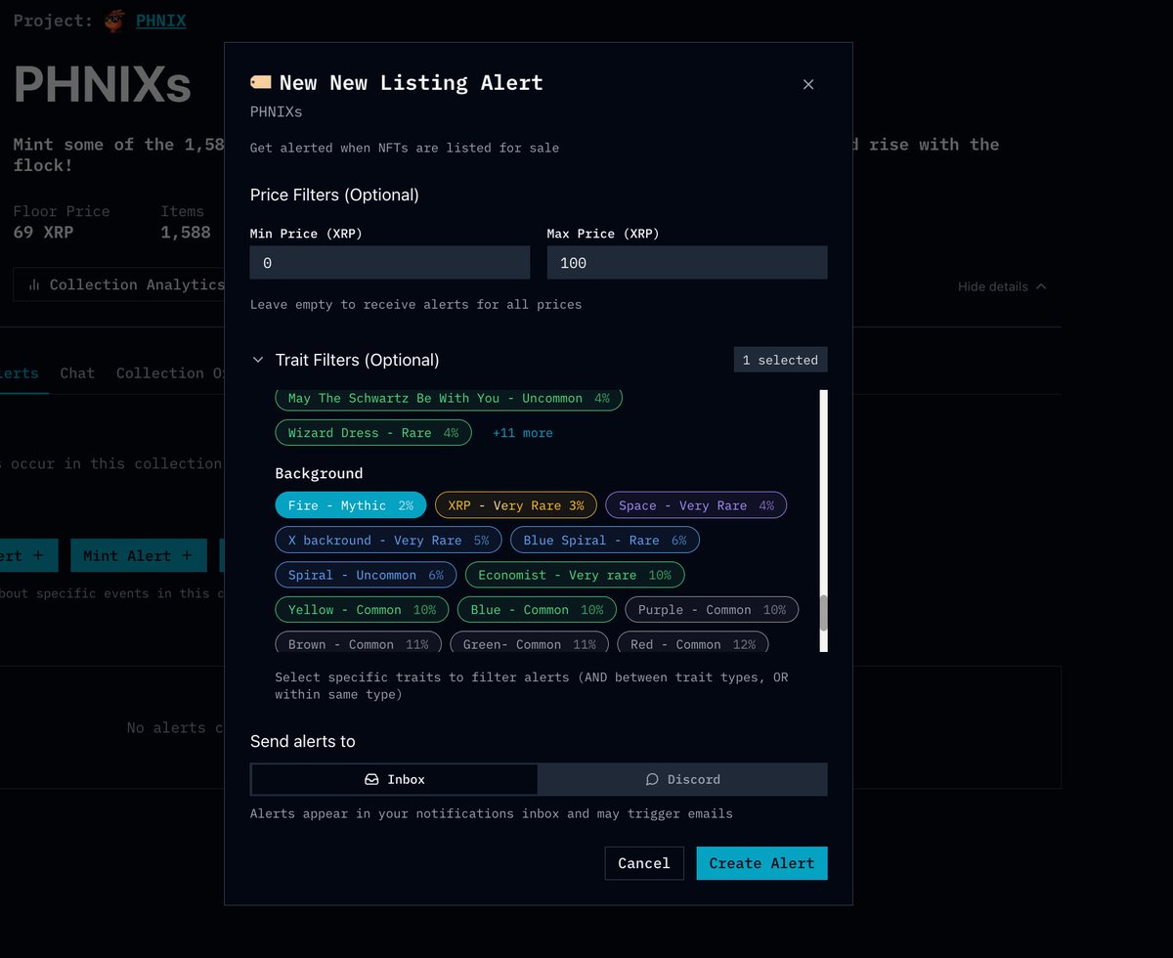Select Blue Spiral - Rare background
This screenshot has height=958, width=1173.
tap(605, 540)
